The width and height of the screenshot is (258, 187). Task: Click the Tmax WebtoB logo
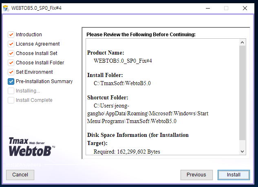[x=32, y=147]
